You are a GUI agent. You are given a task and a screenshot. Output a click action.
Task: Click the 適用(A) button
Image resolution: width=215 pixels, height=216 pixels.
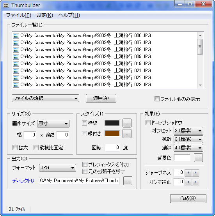point(101,98)
